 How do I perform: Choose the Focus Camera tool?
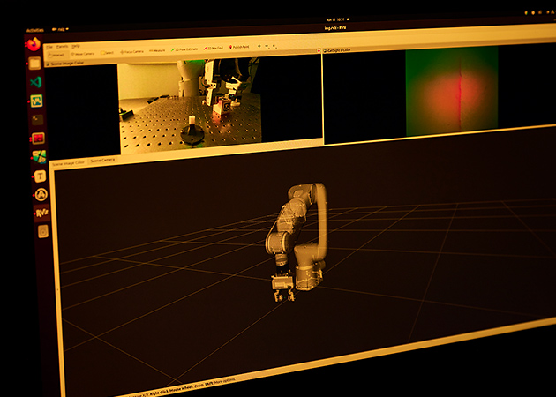pos(131,52)
